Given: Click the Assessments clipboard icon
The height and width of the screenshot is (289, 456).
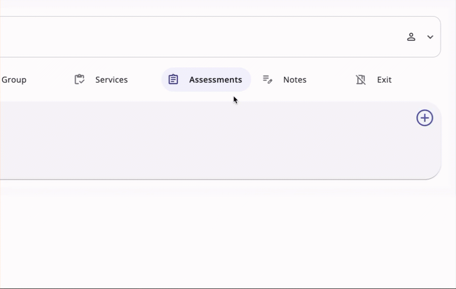Looking at the screenshot, I should 173,80.
